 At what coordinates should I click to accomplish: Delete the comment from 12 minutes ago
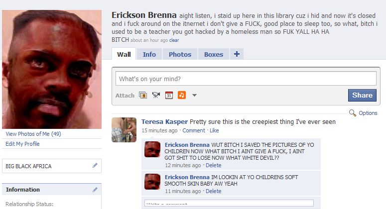[214, 165]
